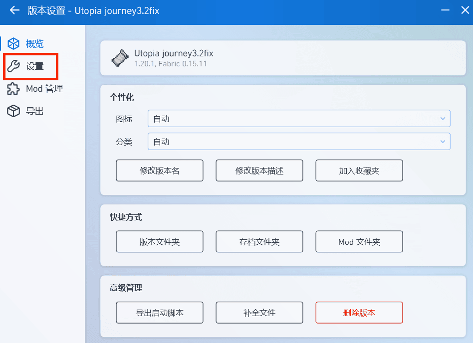The image size is (473, 343).
Task: Click the 个性化 section heading
Action: [122, 97]
